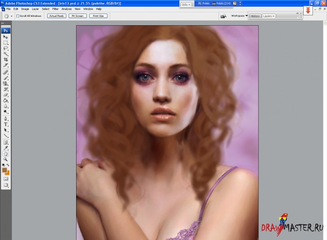Select the Crop tool
This screenshot has width=327, height=240.
(x=6, y=60)
